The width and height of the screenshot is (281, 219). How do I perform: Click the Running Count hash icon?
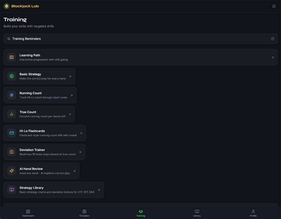12,95
